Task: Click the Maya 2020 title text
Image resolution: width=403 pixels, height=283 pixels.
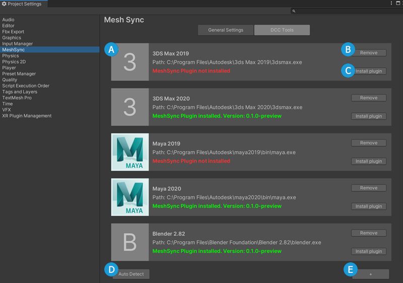Action: pyautogui.click(x=167, y=189)
